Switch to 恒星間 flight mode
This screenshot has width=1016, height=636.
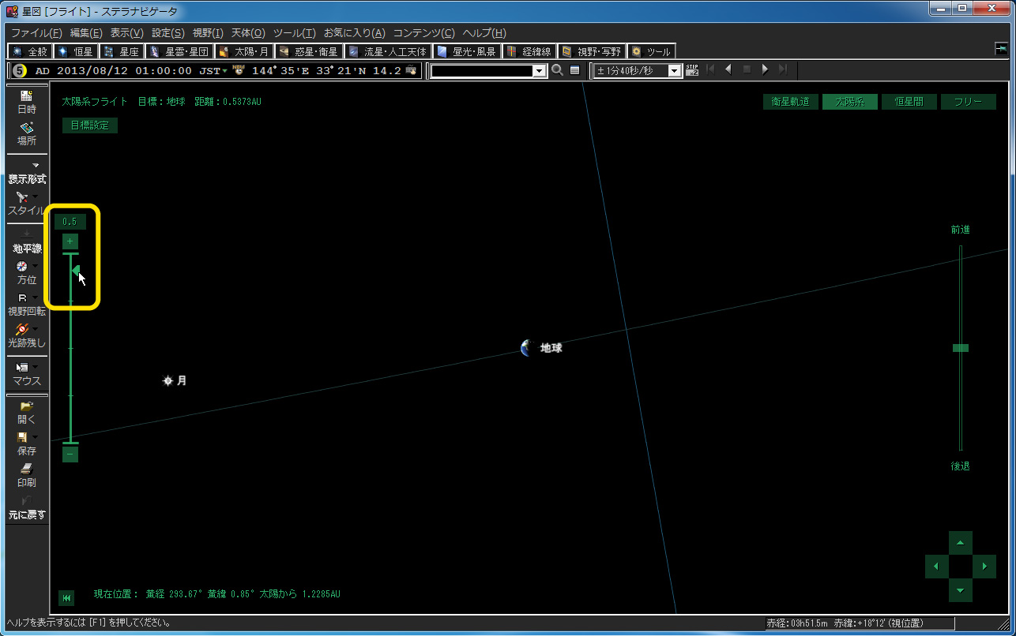tap(909, 102)
